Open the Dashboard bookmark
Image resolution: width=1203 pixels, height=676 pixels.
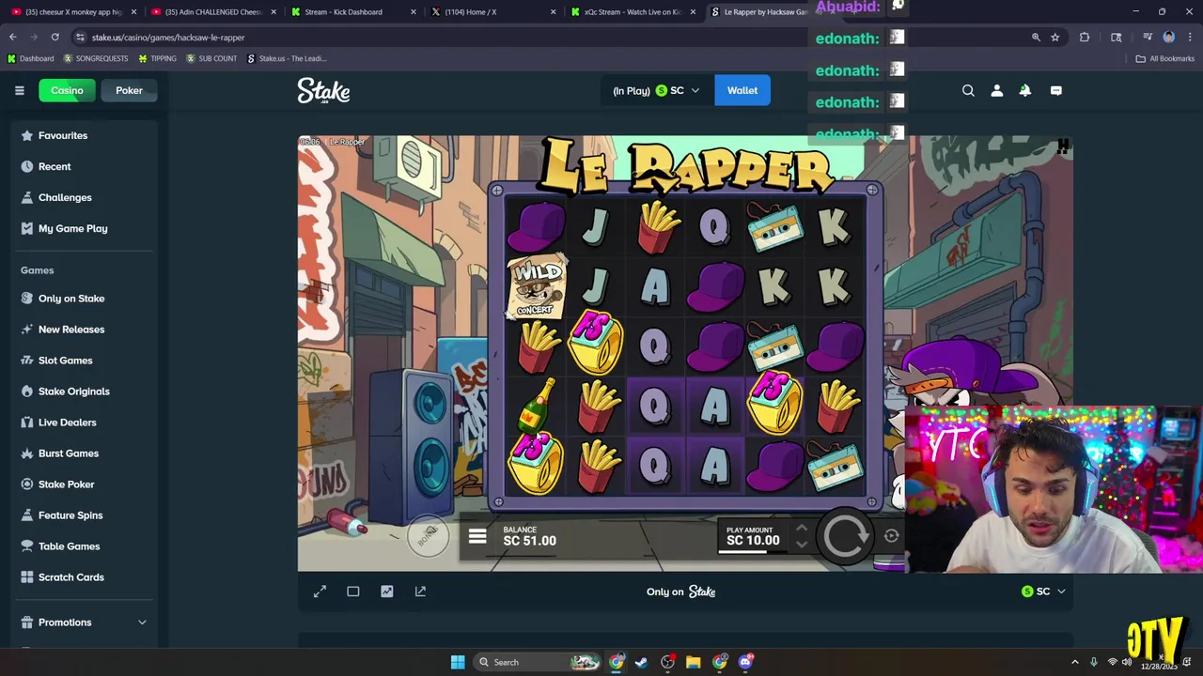pos(31,58)
